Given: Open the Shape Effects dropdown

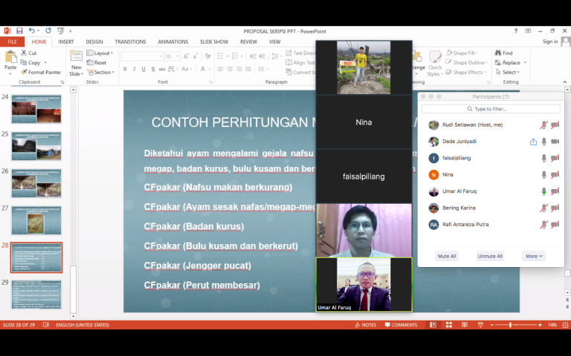Looking at the screenshot, I should click(x=466, y=72).
